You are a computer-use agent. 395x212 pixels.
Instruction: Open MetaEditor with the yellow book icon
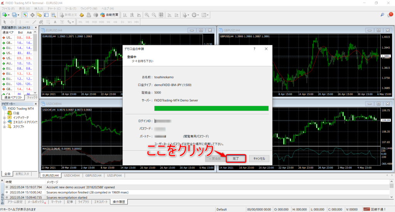click(82, 15)
